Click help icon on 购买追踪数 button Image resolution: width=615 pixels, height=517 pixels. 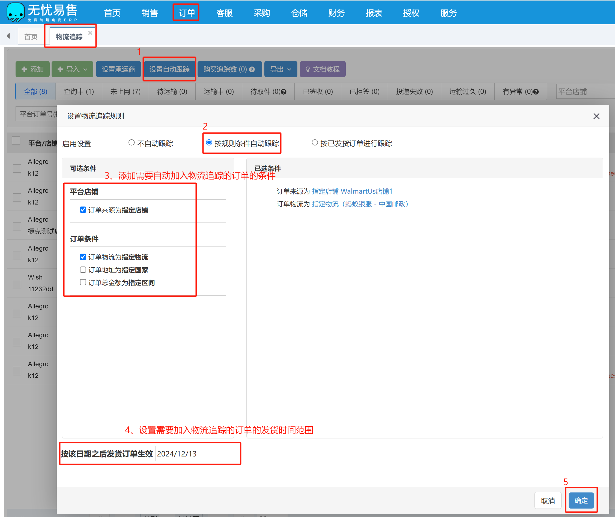pyautogui.click(x=252, y=70)
